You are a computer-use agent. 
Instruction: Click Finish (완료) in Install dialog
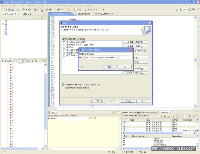[x=128, y=101]
